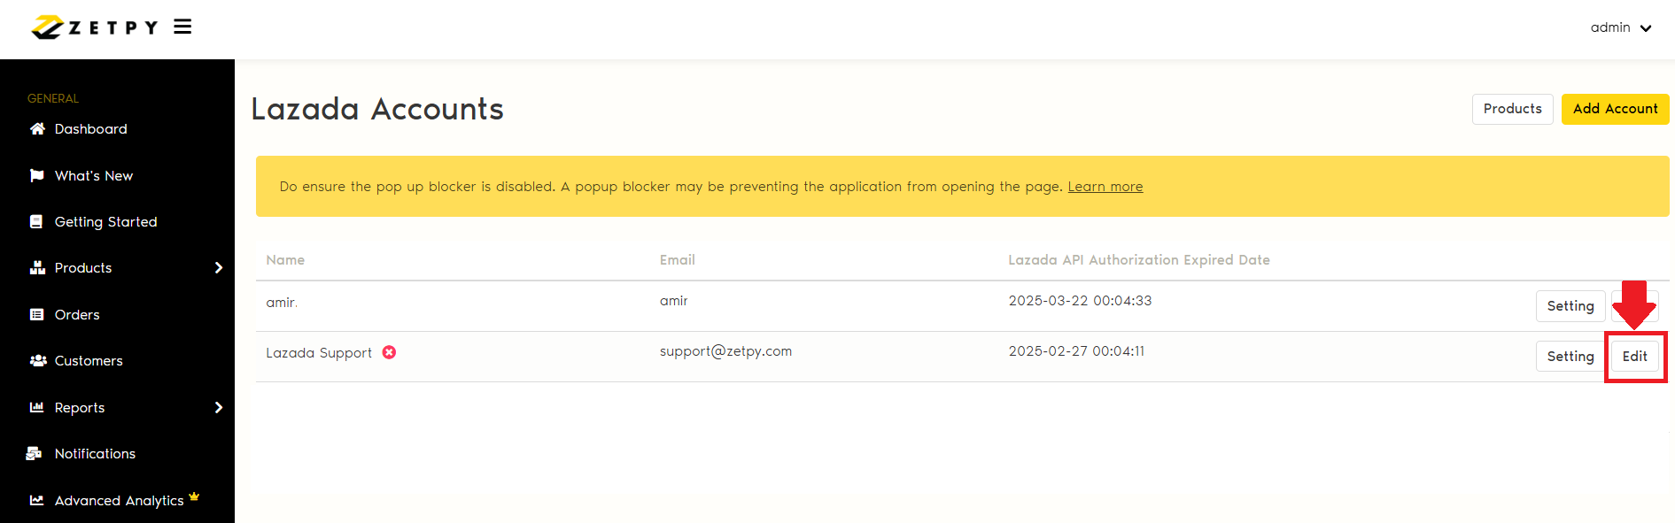Click the GENERAL sidebar section label
Viewport: 1675px width, 523px height.
pyautogui.click(x=53, y=98)
